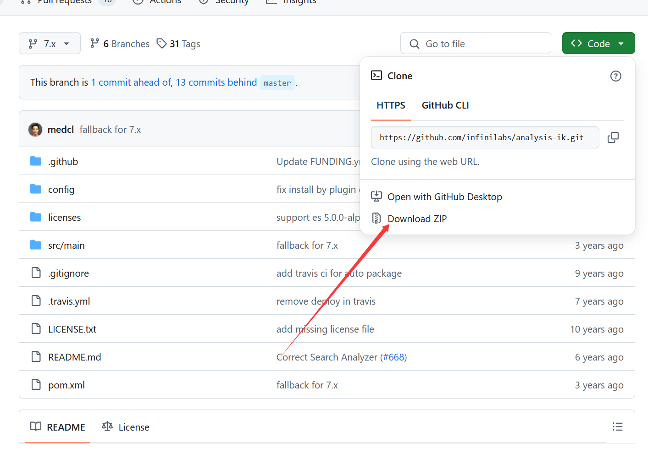Open the 'fix install by plugin' commit
This screenshot has width=648, height=470.
pyautogui.click(x=318, y=190)
